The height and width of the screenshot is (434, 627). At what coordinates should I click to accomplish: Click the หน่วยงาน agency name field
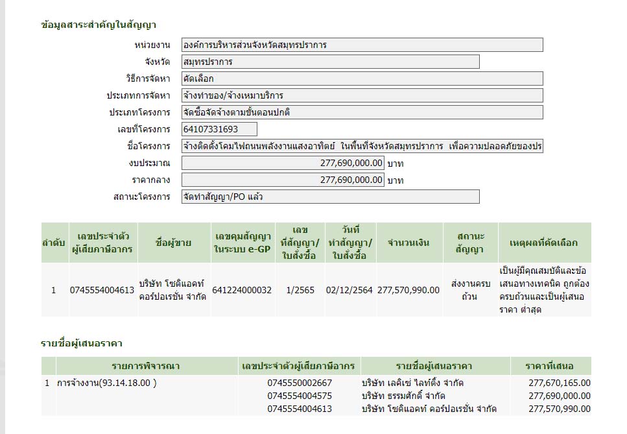[362, 45]
